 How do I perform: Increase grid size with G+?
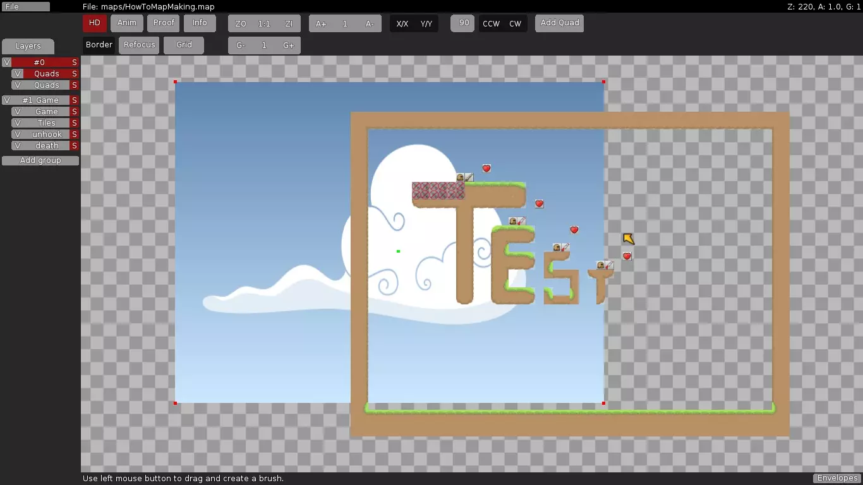[x=289, y=45]
